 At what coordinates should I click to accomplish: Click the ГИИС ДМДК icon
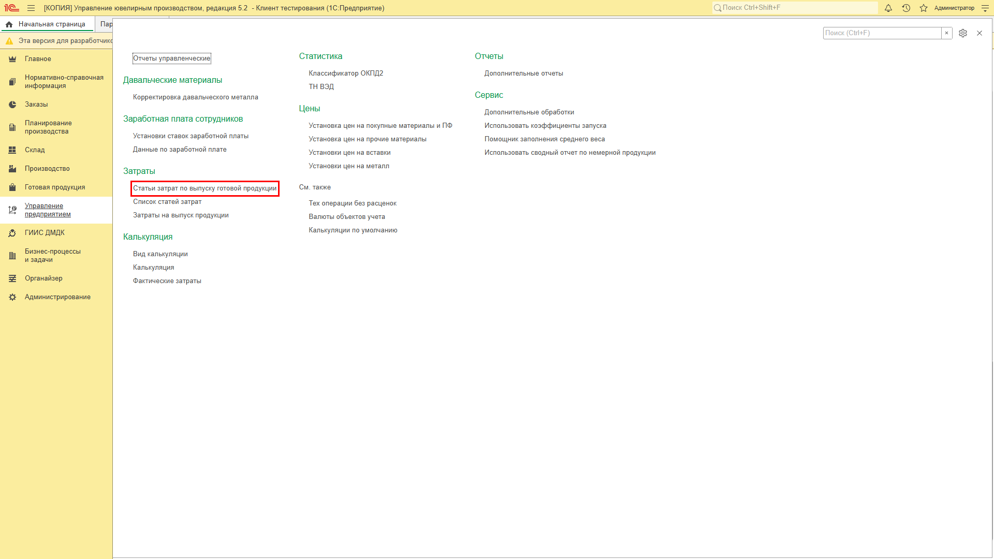tap(12, 233)
